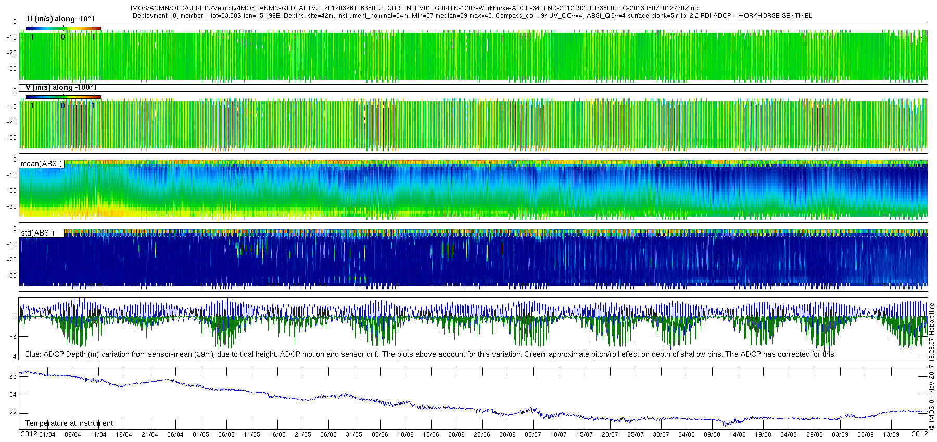Click the U velocity colorbar legend
937x442 pixels.
click(63, 28)
